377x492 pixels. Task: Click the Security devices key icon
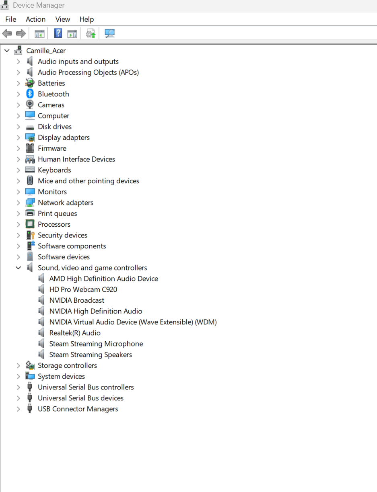[x=30, y=235]
